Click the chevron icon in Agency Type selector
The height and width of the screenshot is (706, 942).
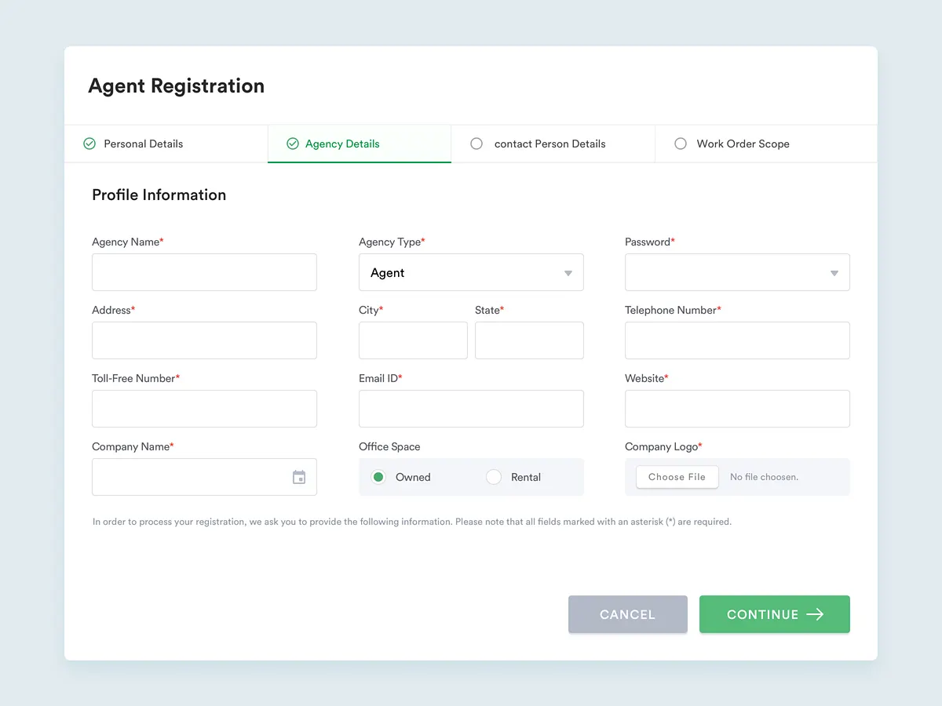(567, 272)
